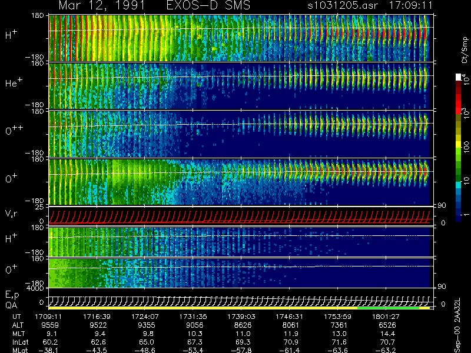Click the UT value '1801:27'
This screenshot has height=353, width=471.
tap(386, 317)
